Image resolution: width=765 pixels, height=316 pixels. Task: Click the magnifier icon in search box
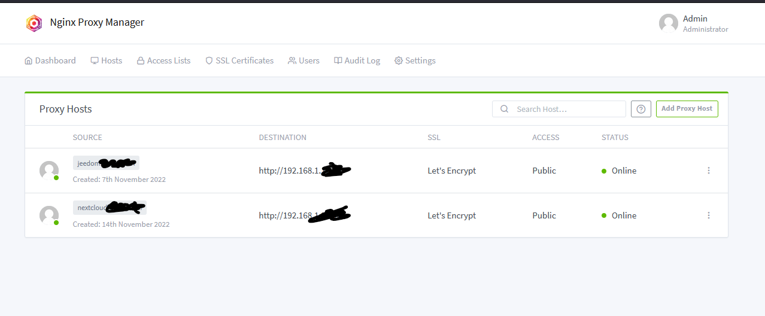tap(505, 109)
